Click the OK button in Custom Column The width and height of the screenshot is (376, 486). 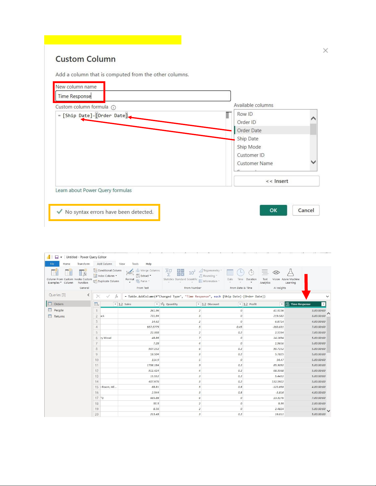[273, 210]
